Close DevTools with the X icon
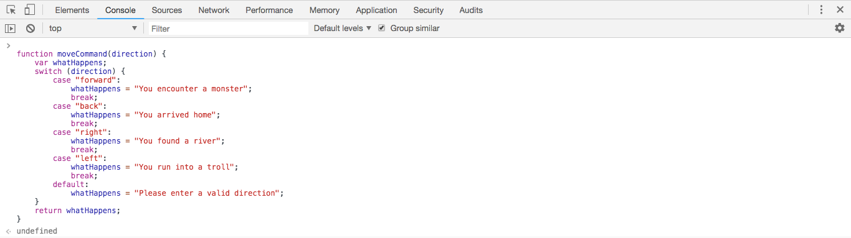 840,10
